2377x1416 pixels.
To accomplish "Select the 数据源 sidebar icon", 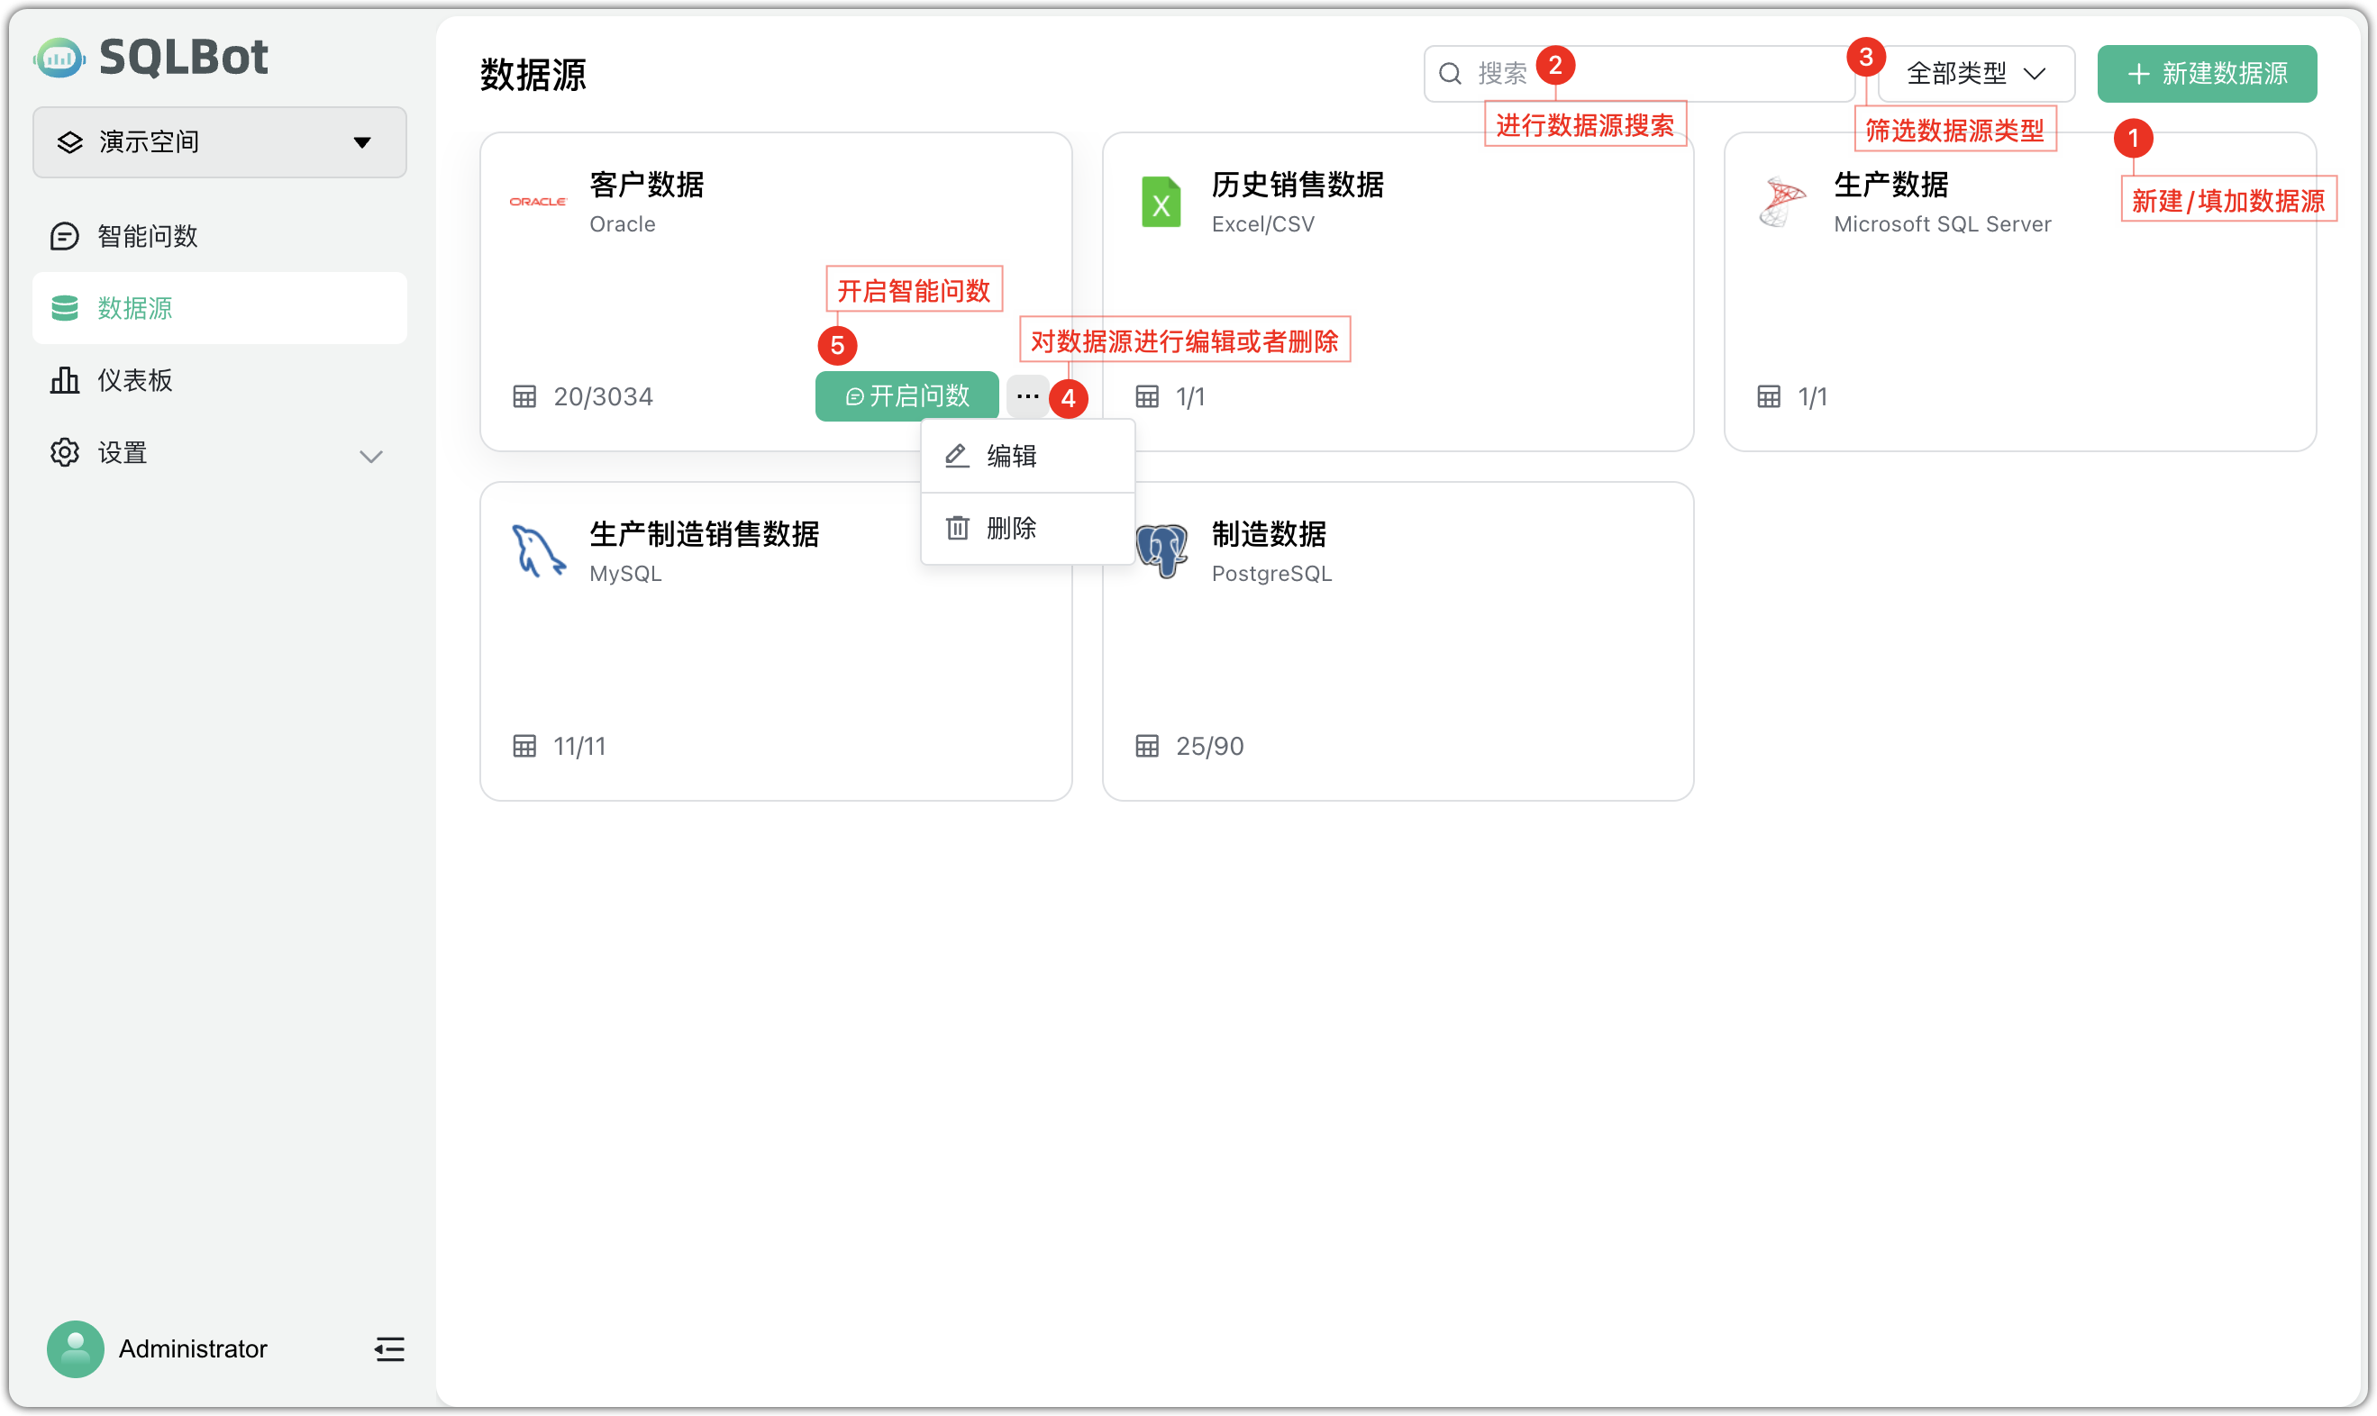I will (x=64, y=307).
